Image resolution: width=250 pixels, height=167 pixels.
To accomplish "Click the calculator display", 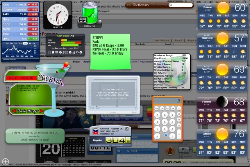I will coord(168,101).
